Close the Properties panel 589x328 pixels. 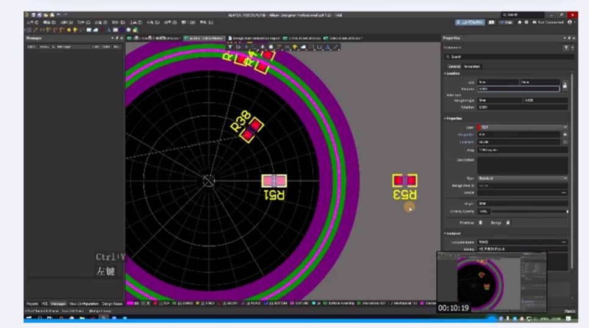574,38
